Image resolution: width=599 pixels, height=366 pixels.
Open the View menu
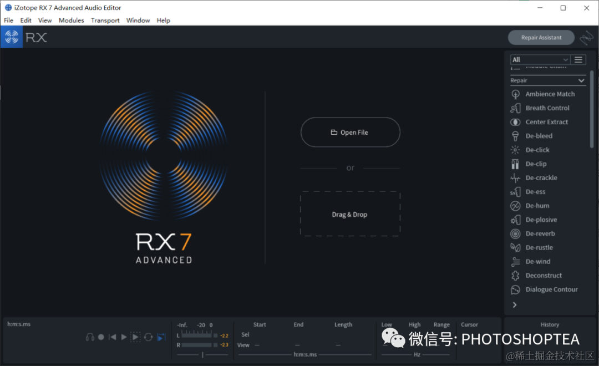point(45,21)
